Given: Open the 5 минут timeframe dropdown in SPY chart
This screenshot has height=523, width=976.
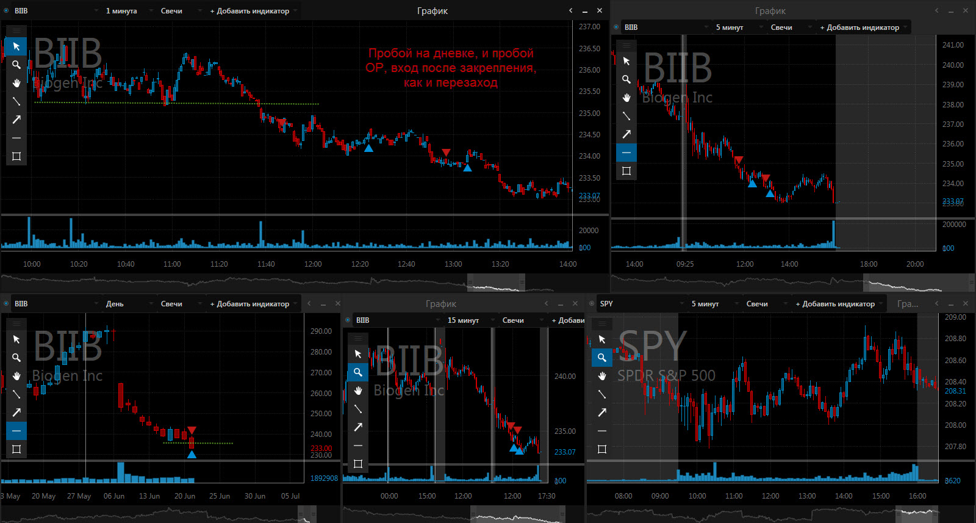Looking at the screenshot, I should [714, 303].
